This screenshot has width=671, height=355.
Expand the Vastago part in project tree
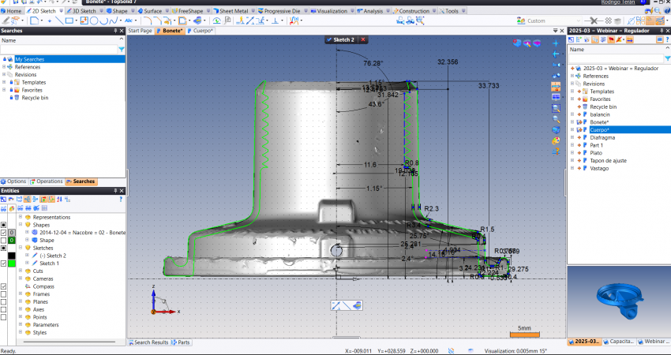coord(572,168)
